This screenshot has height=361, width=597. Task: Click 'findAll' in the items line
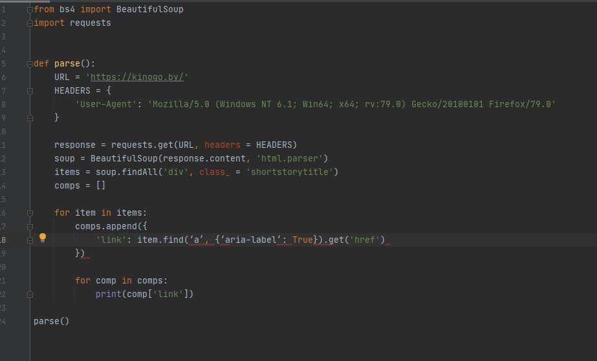click(140, 172)
